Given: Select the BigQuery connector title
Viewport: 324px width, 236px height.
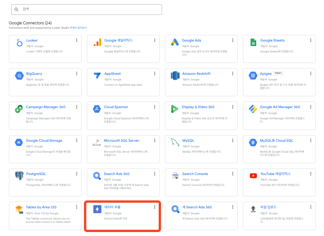Looking at the screenshot, I should (34, 74).
